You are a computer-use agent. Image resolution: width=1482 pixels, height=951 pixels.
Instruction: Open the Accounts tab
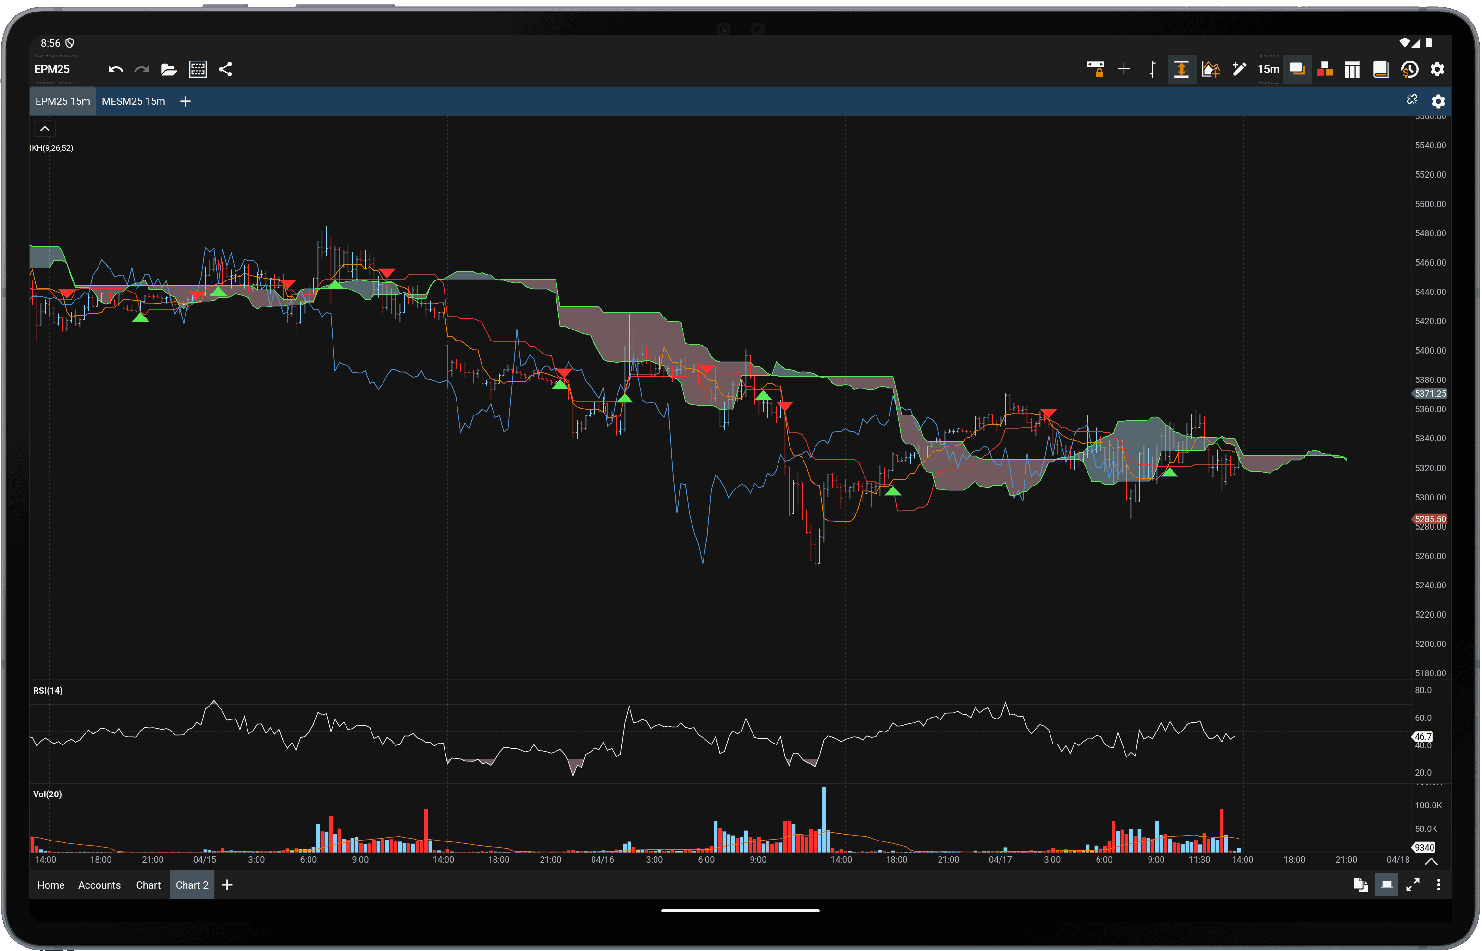click(x=99, y=884)
